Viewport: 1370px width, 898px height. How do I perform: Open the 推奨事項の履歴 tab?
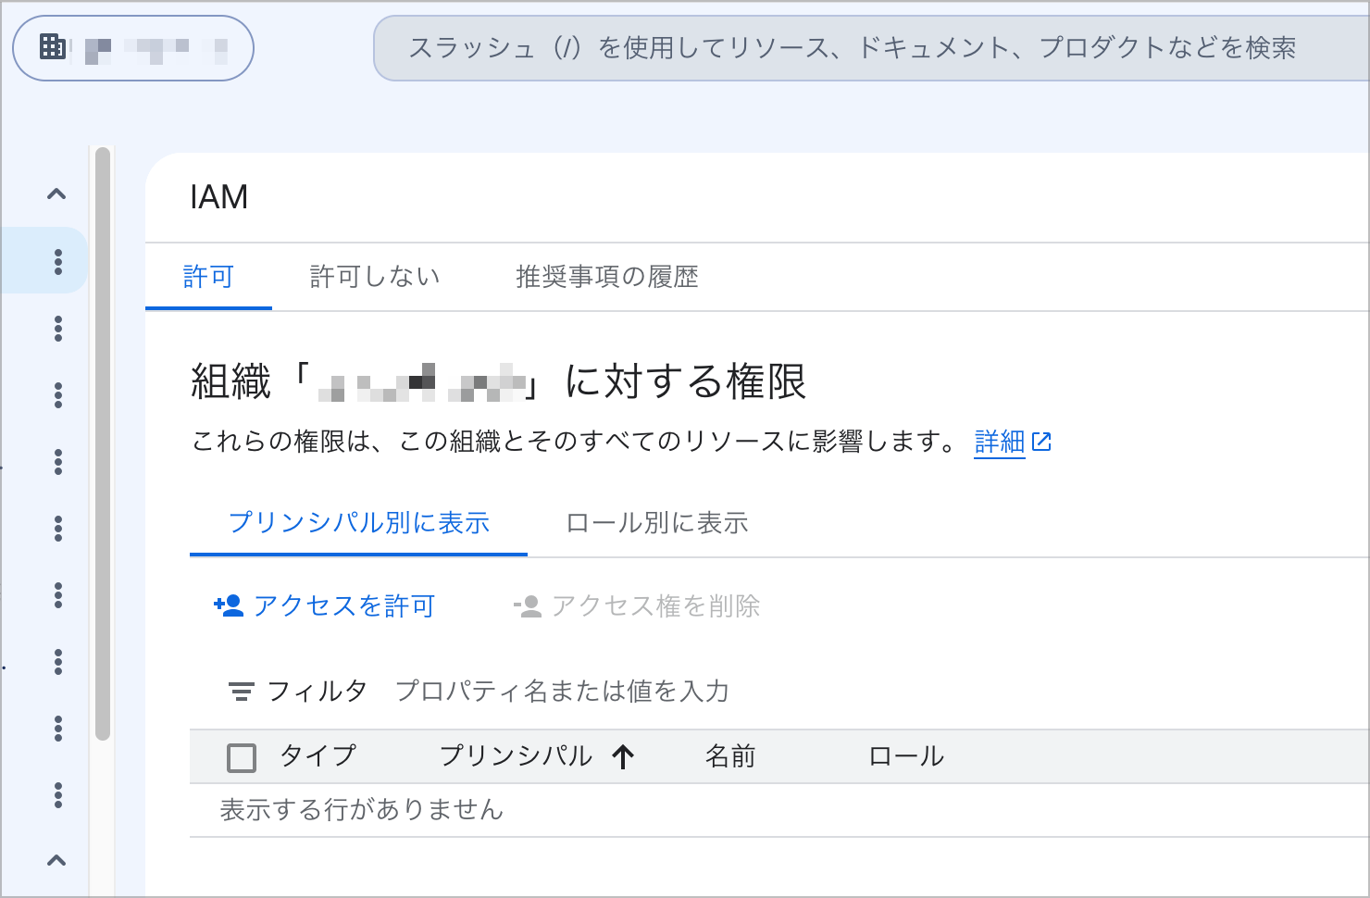[x=607, y=277]
